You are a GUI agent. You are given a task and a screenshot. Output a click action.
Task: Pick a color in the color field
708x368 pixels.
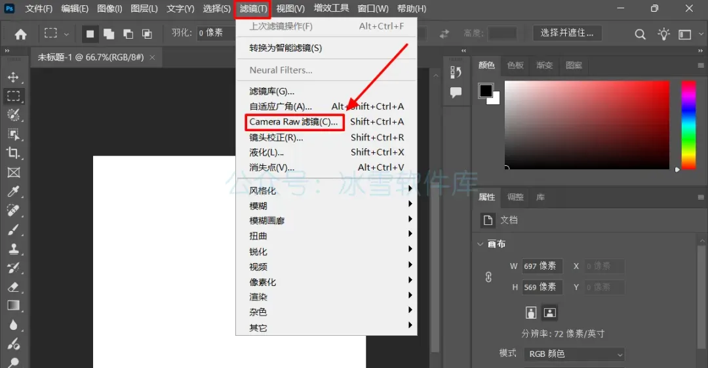pos(587,125)
